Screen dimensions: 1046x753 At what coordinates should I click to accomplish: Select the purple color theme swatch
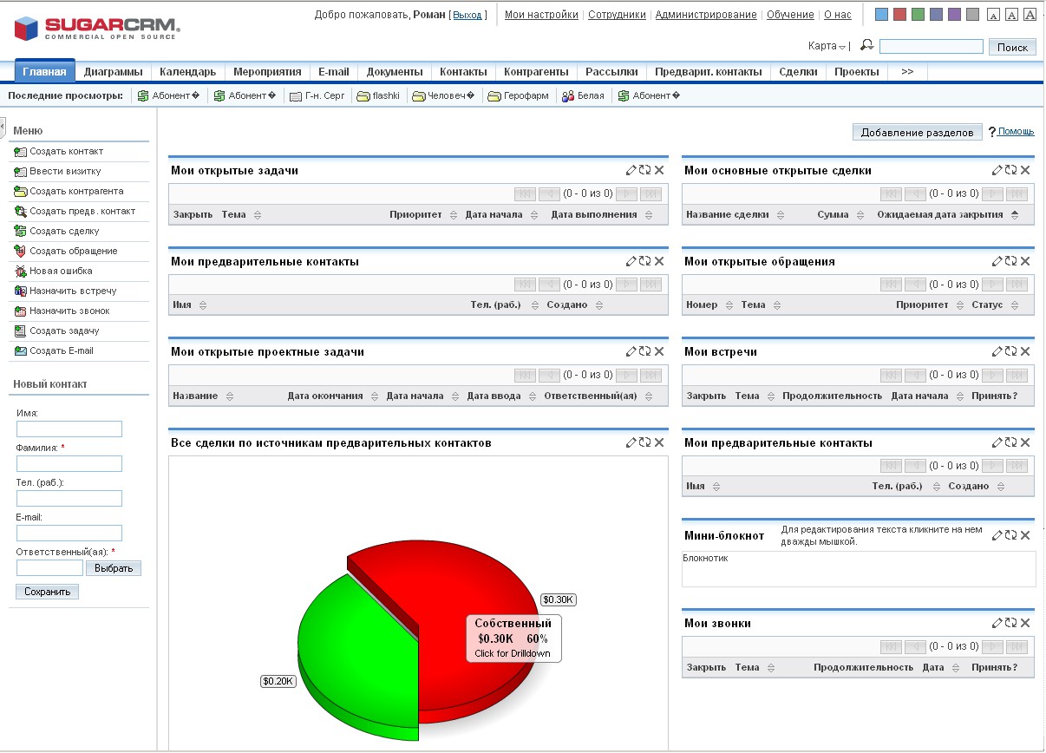point(955,14)
